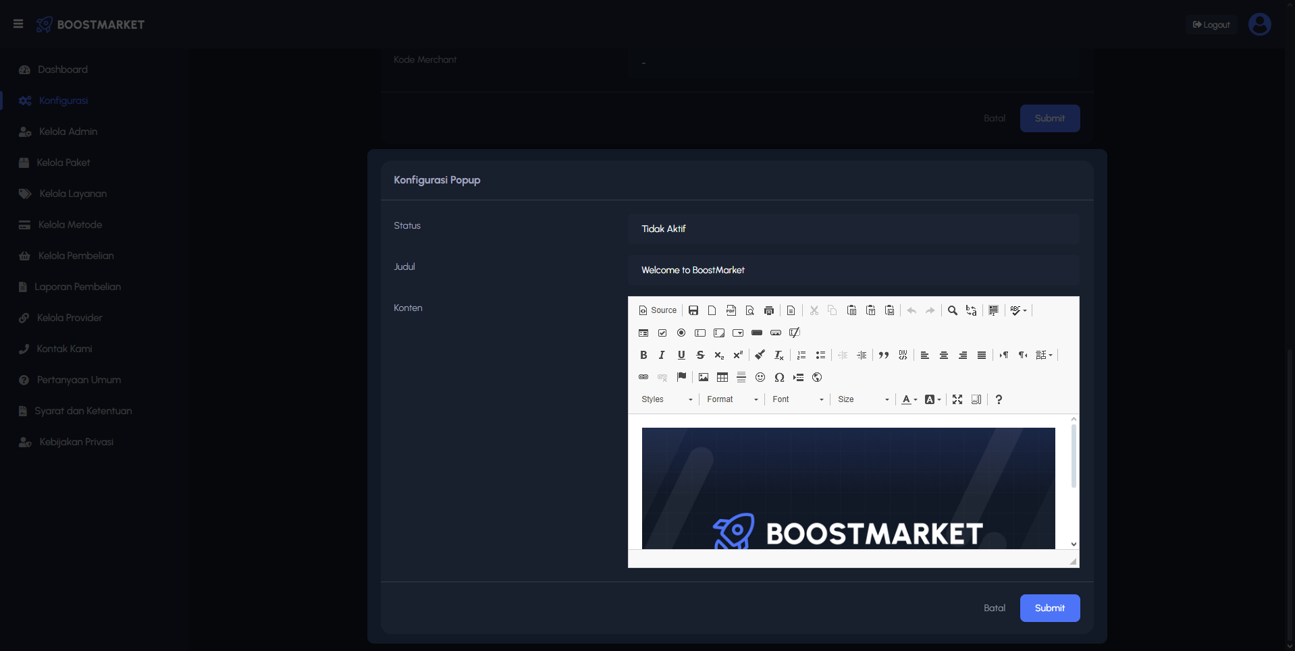This screenshot has height=651, width=1295.
Task: Insert a hidden field element
Action: 794,333
